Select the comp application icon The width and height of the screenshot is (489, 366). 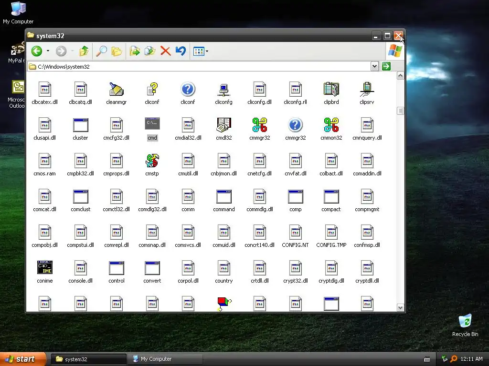tap(295, 196)
